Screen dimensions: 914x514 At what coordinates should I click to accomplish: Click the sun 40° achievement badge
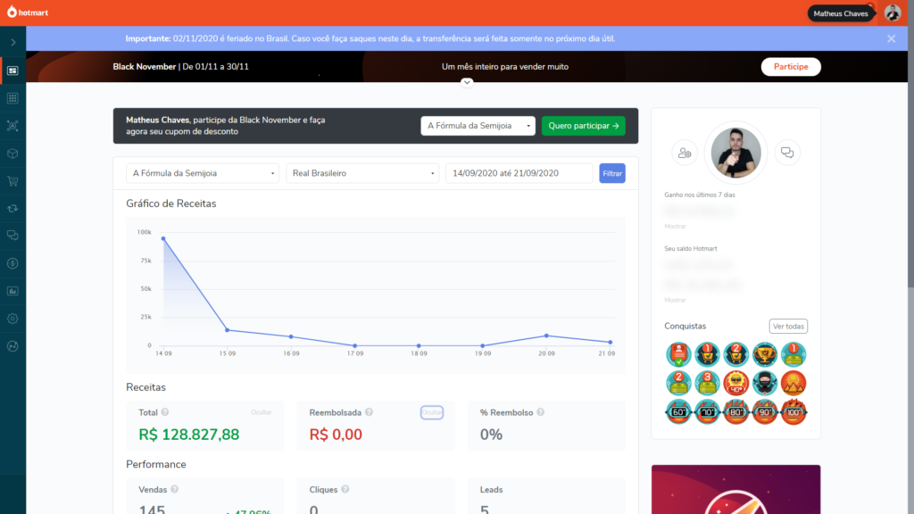735,384
